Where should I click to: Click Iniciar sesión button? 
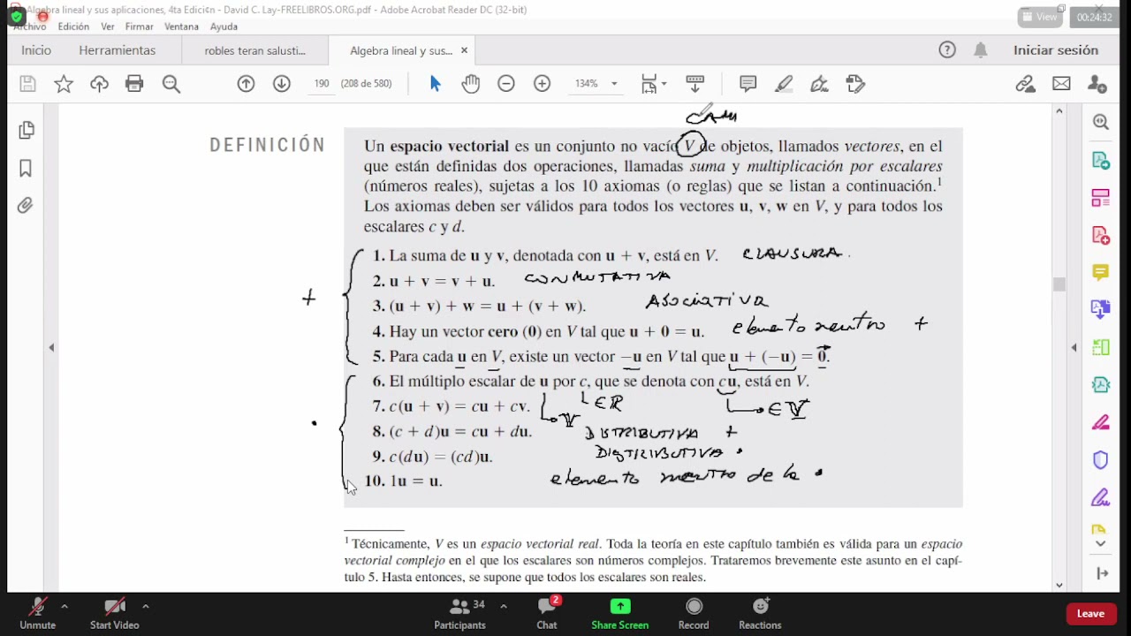tap(1056, 50)
